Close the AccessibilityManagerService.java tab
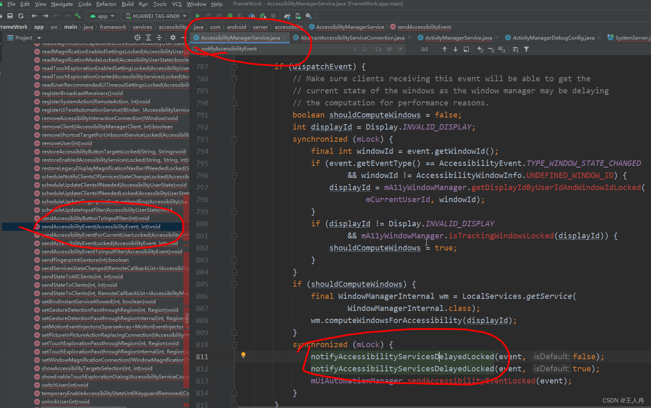This screenshot has width=651, height=408. 285,38
